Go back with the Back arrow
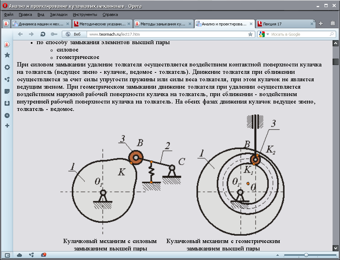340x260 pixels. [20, 34]
